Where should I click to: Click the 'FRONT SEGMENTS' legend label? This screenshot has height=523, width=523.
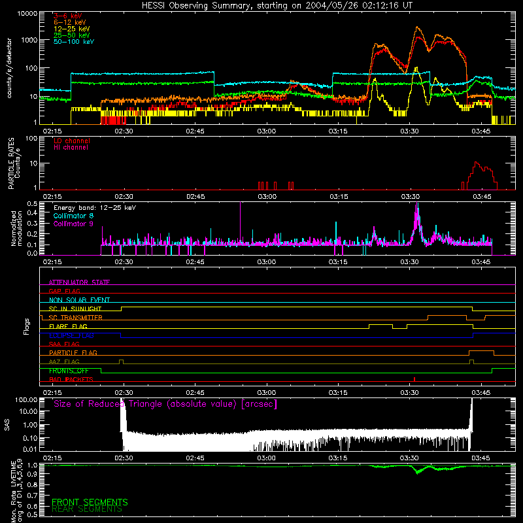pyautogui.click(x=90, y=502)
